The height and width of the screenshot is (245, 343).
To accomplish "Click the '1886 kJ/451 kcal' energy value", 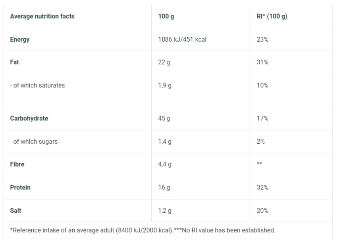I will (182, 40).
